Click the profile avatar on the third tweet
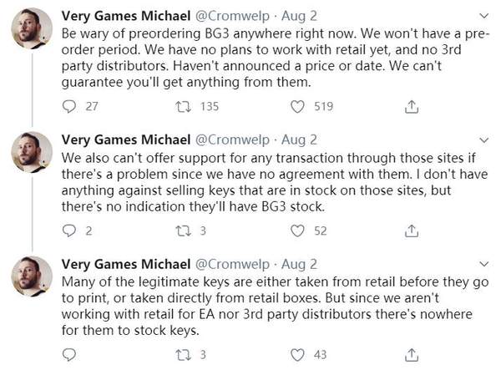This screenshot has height=370, width=501. pos(33,281)
